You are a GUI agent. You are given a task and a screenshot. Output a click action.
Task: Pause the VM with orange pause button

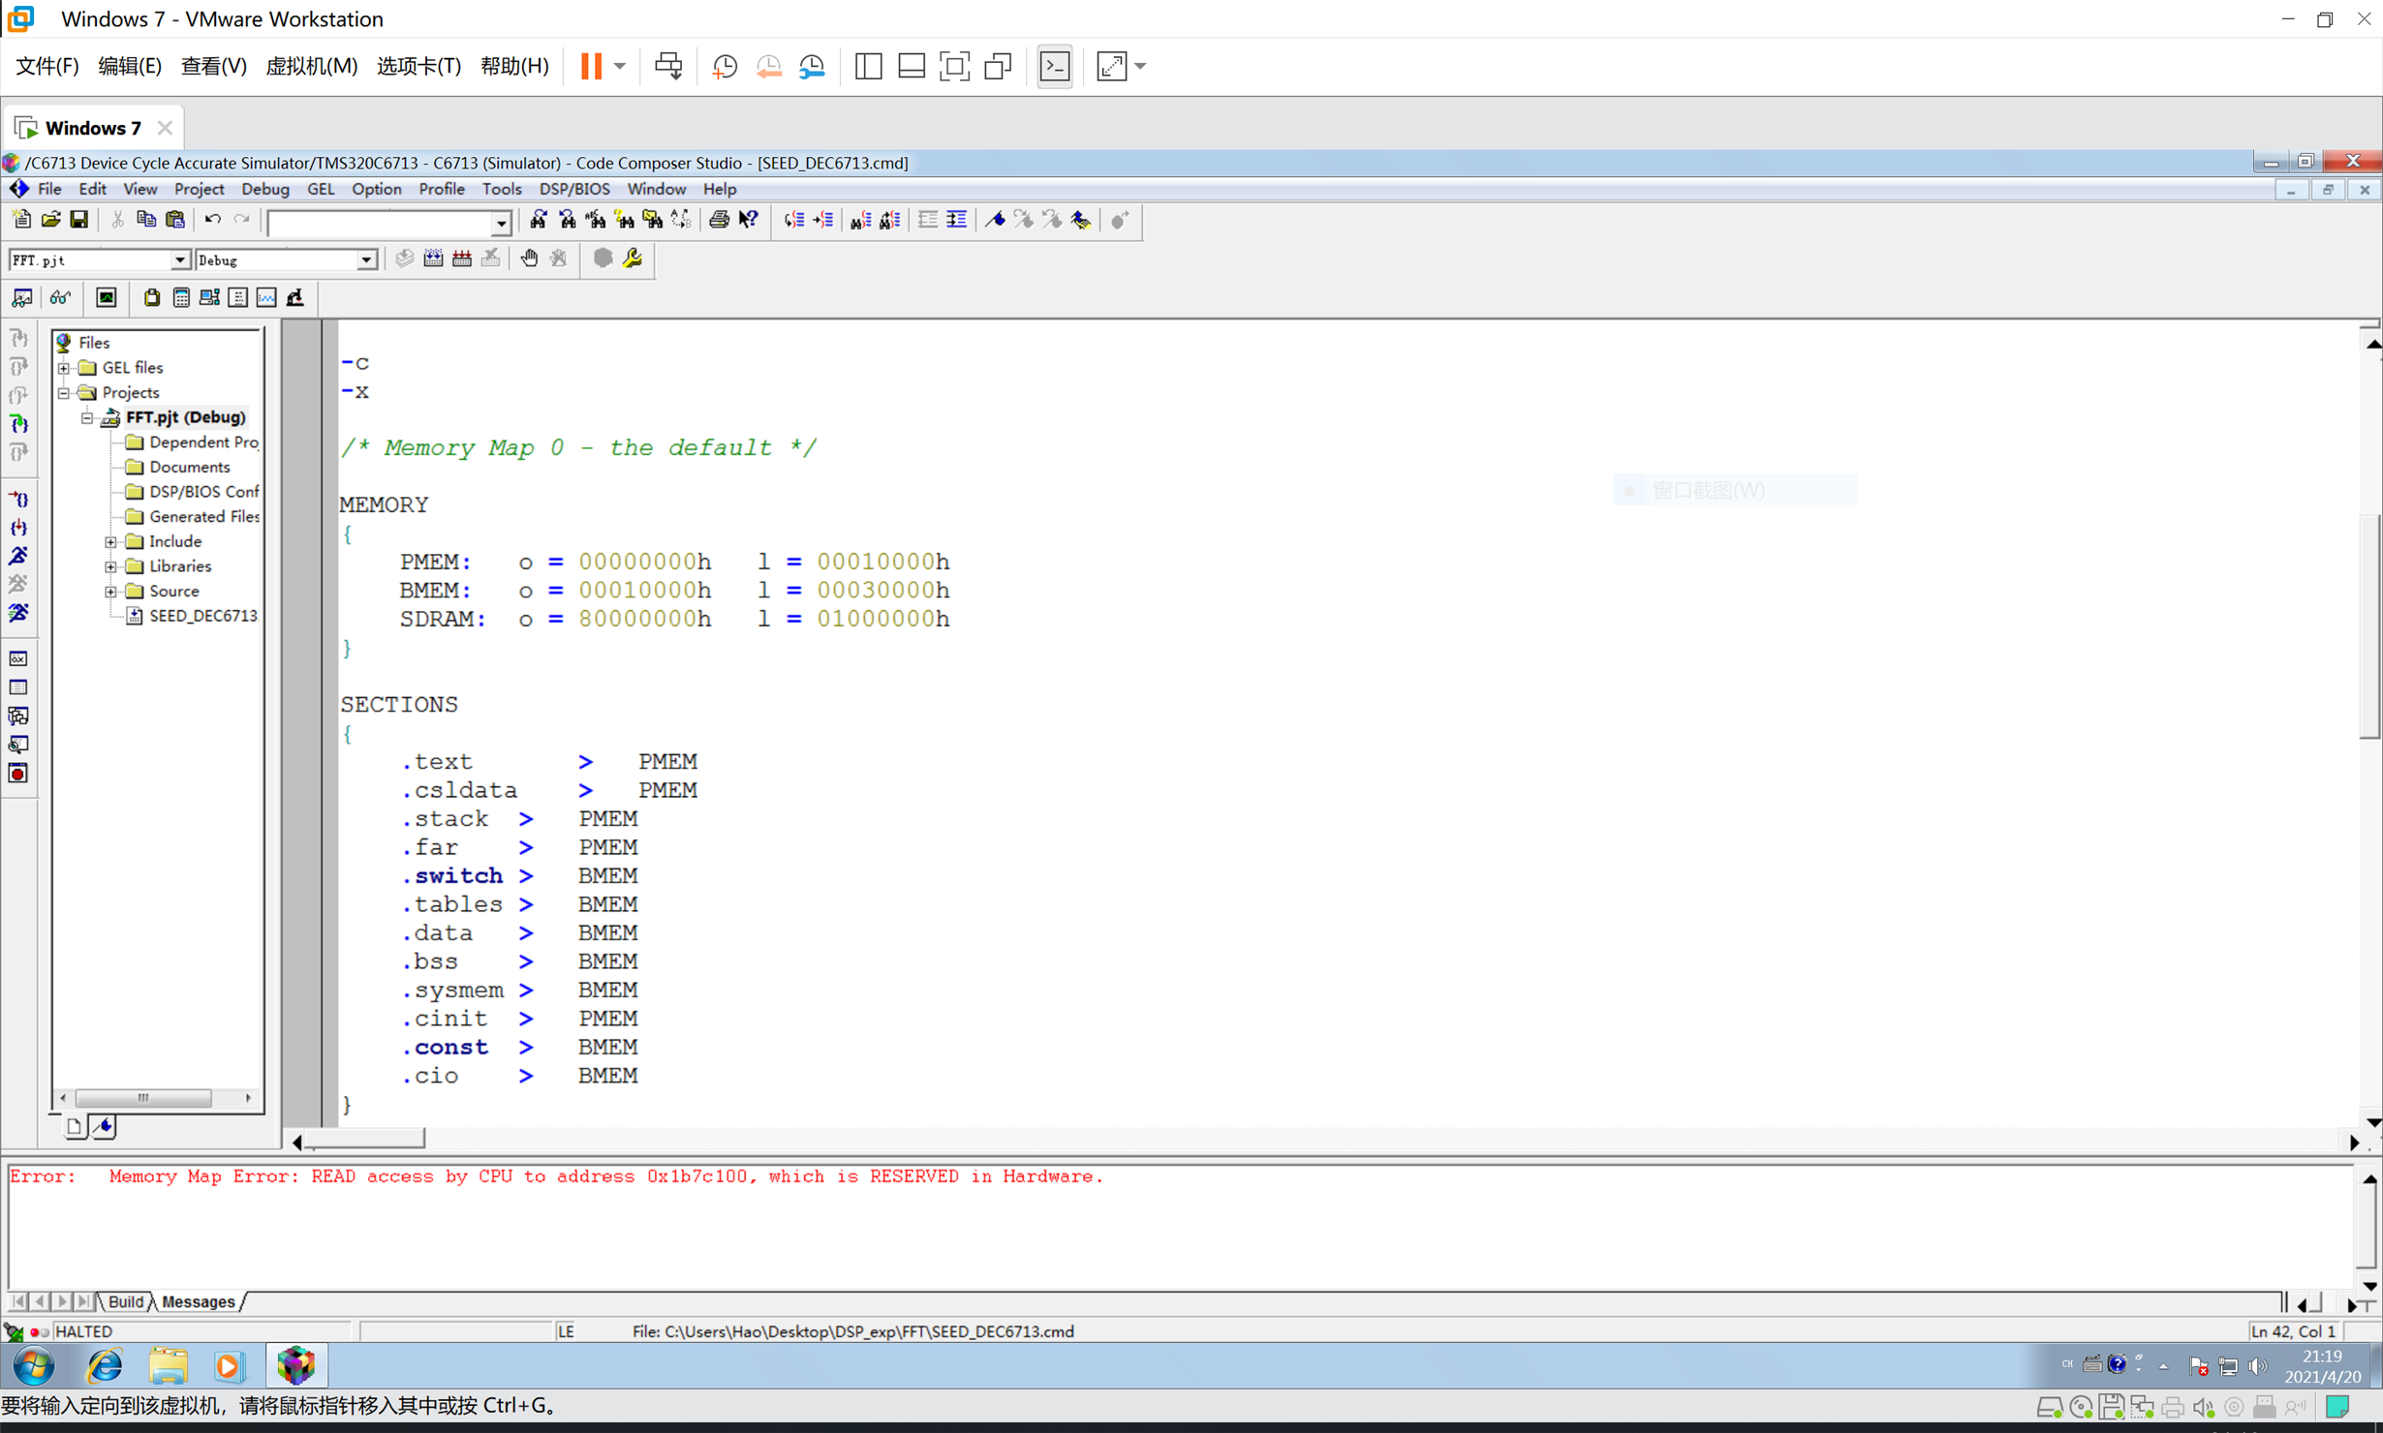pos(591,66)
